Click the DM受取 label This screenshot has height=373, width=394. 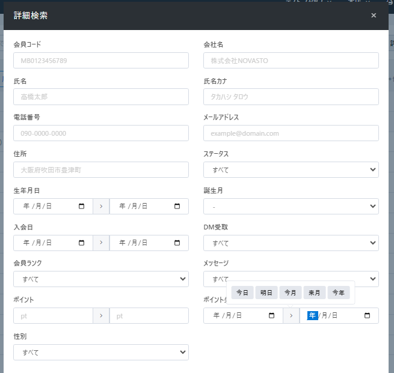(x=215, y=227)
